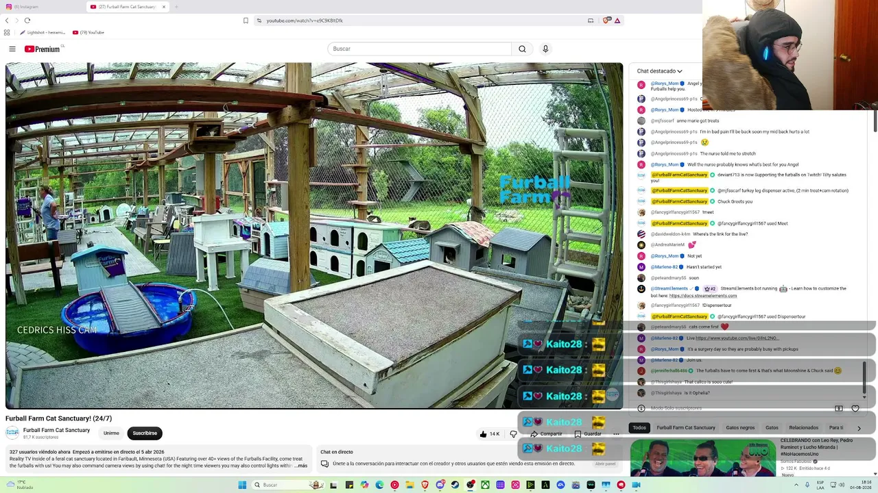Go back with the browser back arrow
The height and width of the screenshot is (493, 878).
[7, 21]
